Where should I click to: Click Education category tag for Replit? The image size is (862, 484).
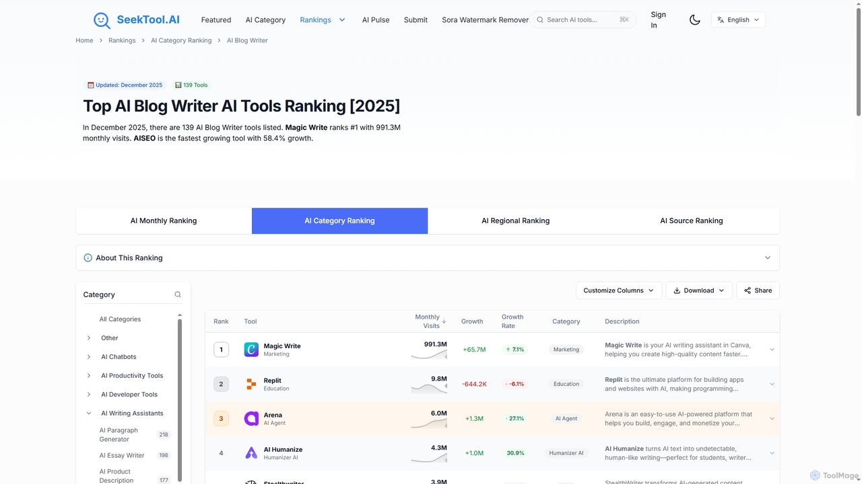[566, 384]
